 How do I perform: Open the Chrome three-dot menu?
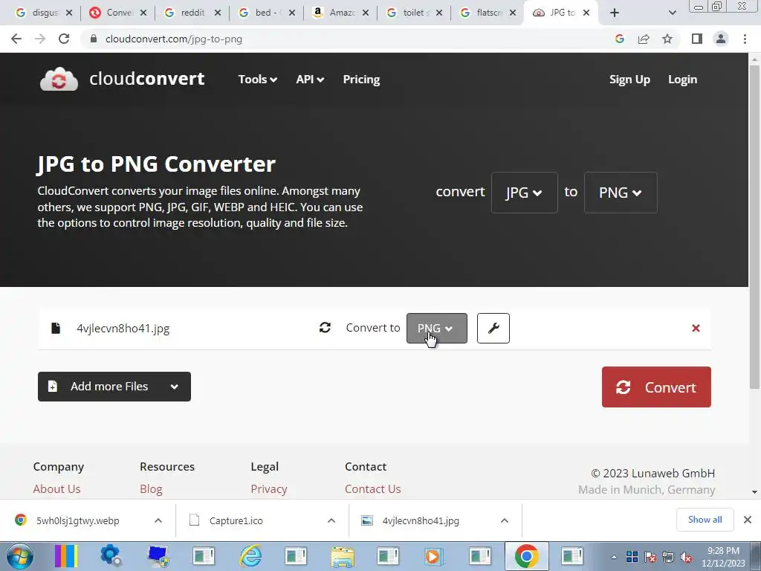pyautogui.click(x=745, y=39)
